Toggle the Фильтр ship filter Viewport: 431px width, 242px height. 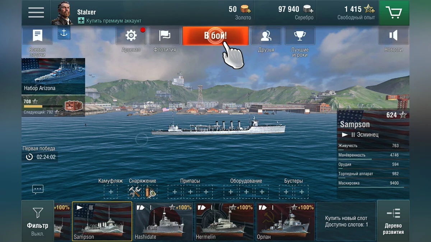[38, 220]
